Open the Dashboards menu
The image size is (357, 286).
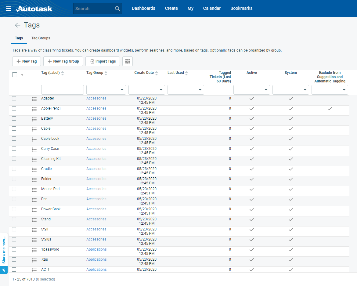(143, 8)
